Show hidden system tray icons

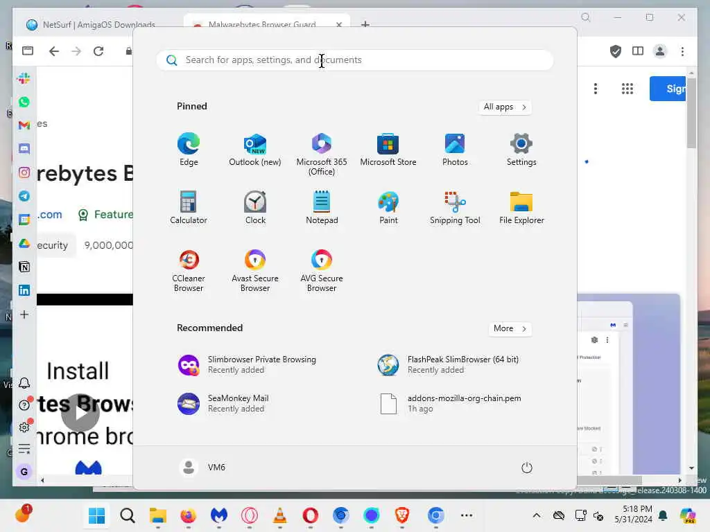pyautogui.click(x=537, y=515)
